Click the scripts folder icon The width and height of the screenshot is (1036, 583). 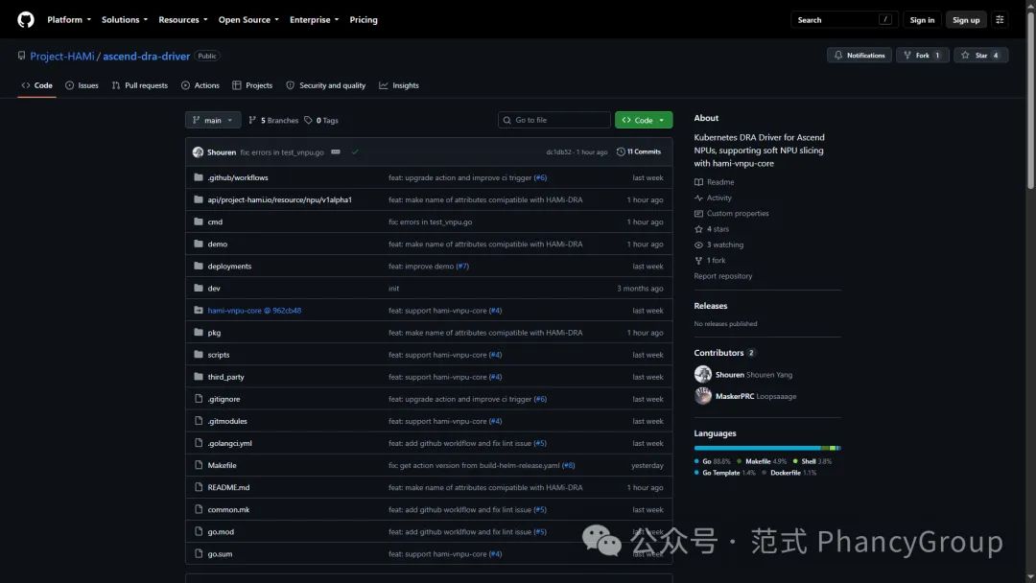pos(199,355)
